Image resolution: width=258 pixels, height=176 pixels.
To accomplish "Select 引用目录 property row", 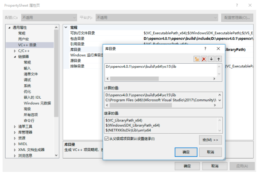I will (83, 44).
